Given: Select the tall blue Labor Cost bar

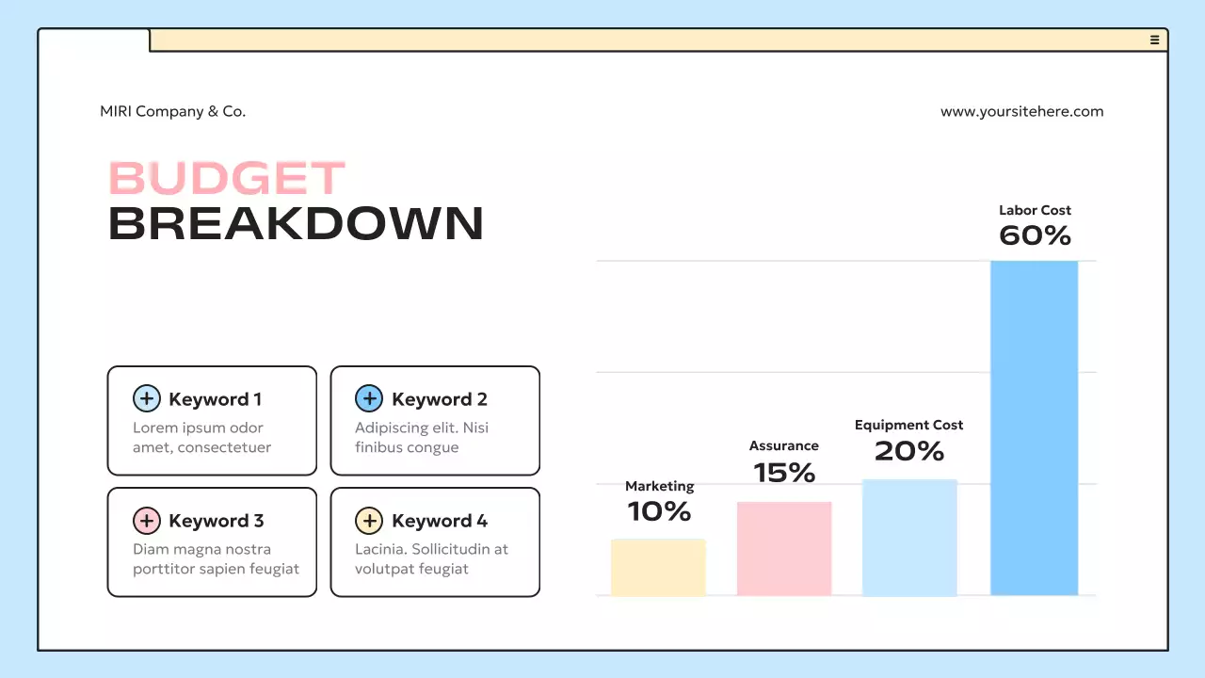Looking at the screenshot, I should point(1034,428).
